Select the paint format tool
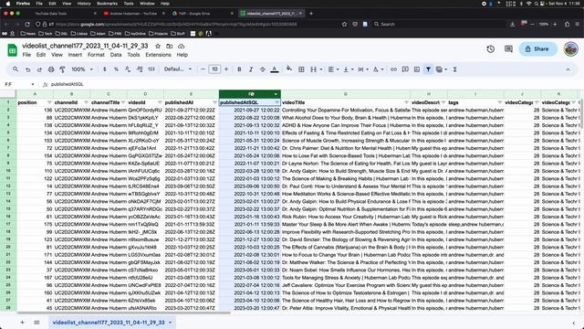Image resolution: width=584 pixels, height=329 pixels. point(63,69)
